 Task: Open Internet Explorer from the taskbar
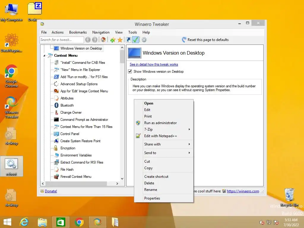[x=24, y=222]
